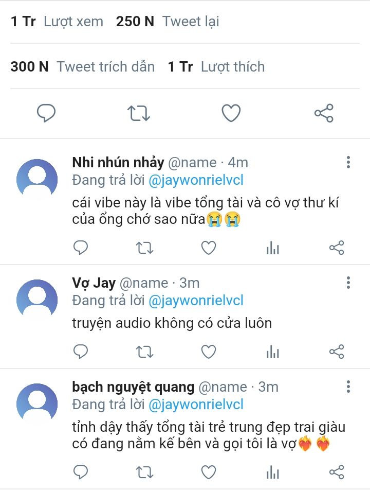Reply to the main tweet

click(x=46, y=113)
